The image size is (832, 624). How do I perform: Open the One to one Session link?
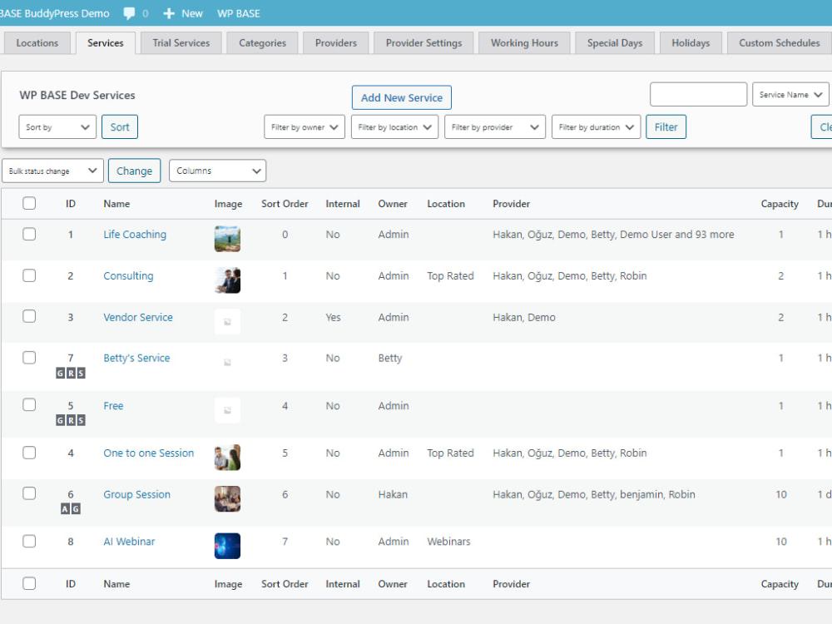[149, 453]
